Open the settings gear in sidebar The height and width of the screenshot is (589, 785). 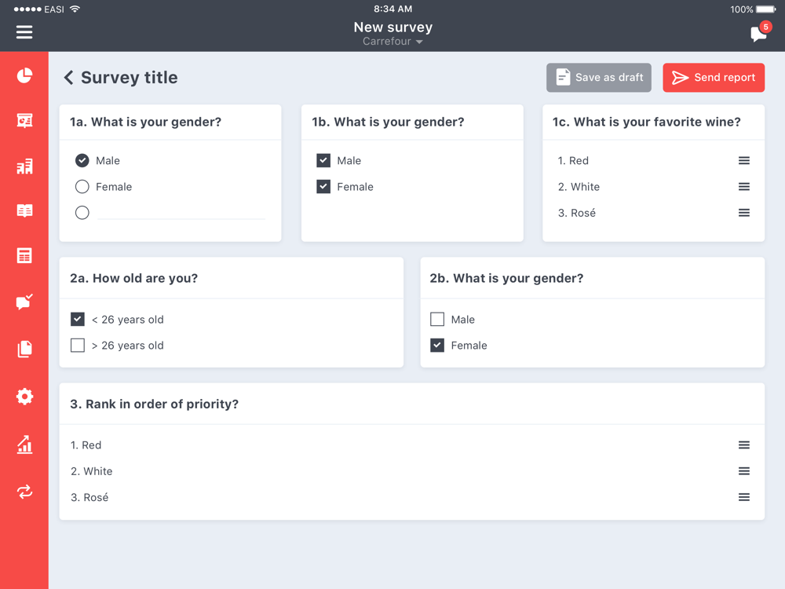coord(24,396)
